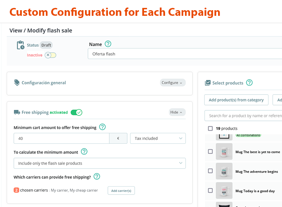The width and height of the screenshot is (282, 207).
Task: Click the Configuración general tag icon
Action: pyautogui.click(x=17, y=82)
